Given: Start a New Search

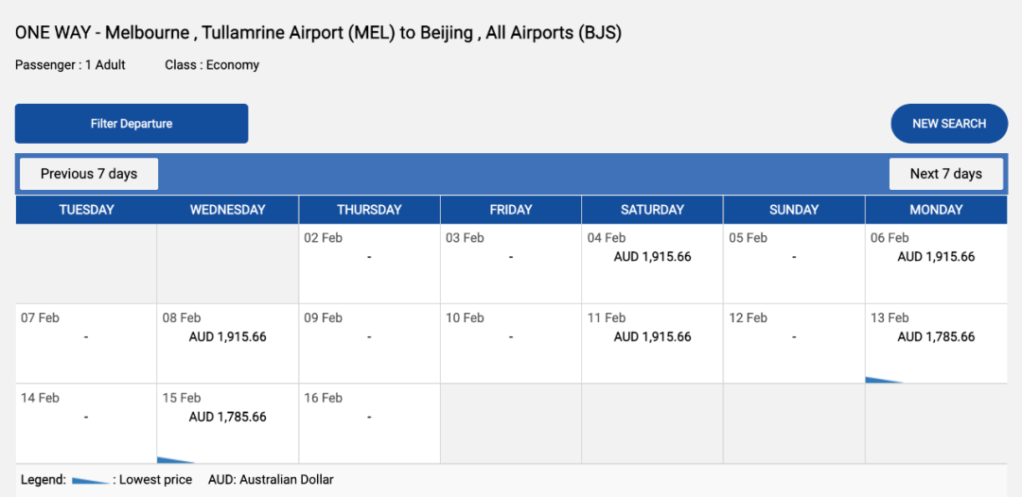Looking at the screenshot, I should [949, 124].
